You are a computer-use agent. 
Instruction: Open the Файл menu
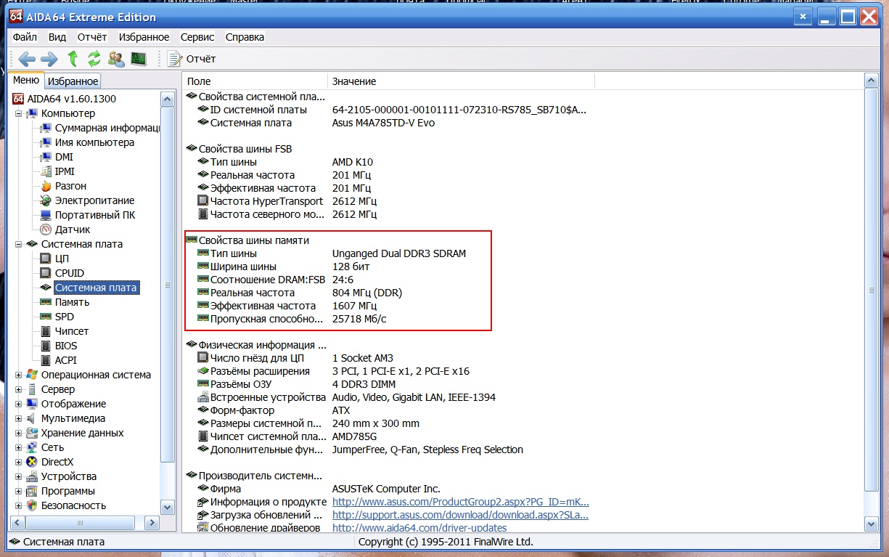coord(25,37)
